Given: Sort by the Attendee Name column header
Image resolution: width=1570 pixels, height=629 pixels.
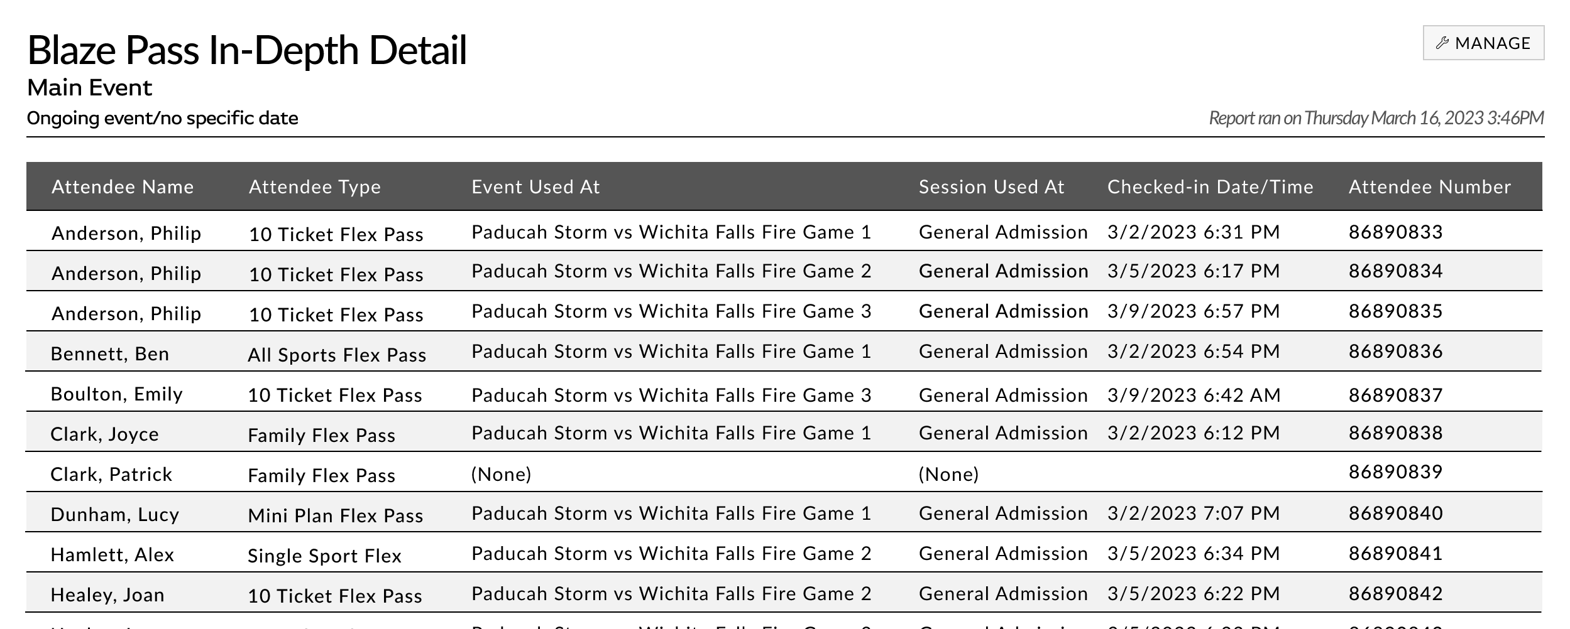Looking at the screenshot, I should point(123,186).
